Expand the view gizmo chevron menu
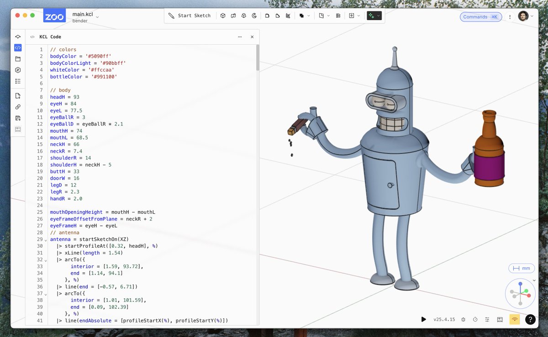Viewport: 548px width, 337px height. (534, 280)
